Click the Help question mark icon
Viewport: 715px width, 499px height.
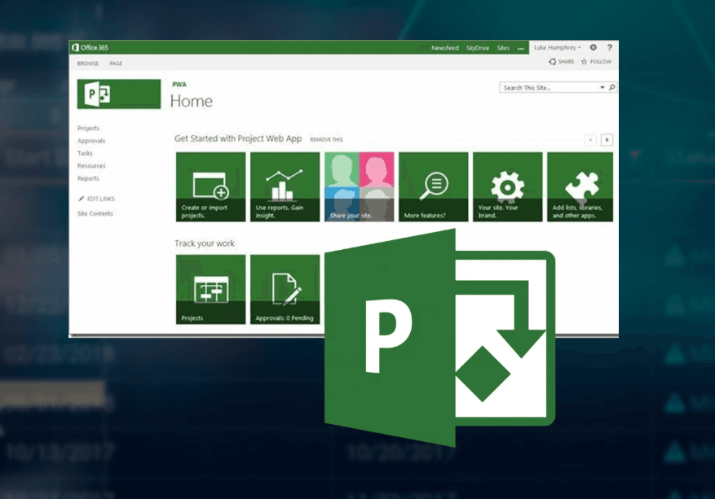click(610, 48)
